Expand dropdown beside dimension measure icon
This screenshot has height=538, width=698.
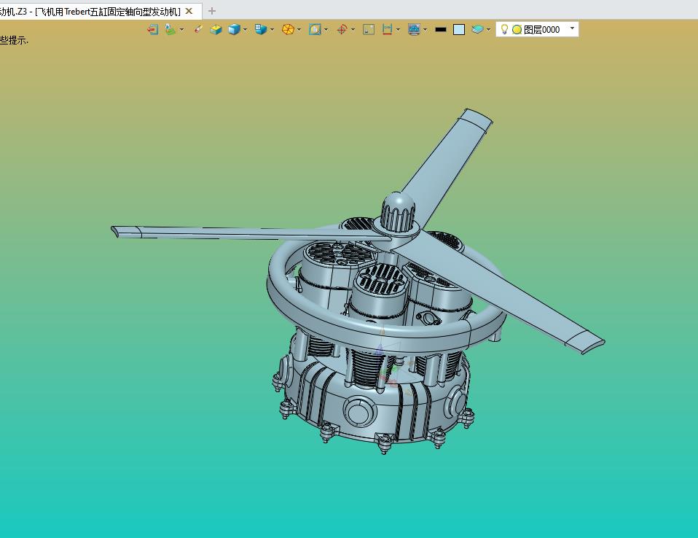[x=398, y=30]
